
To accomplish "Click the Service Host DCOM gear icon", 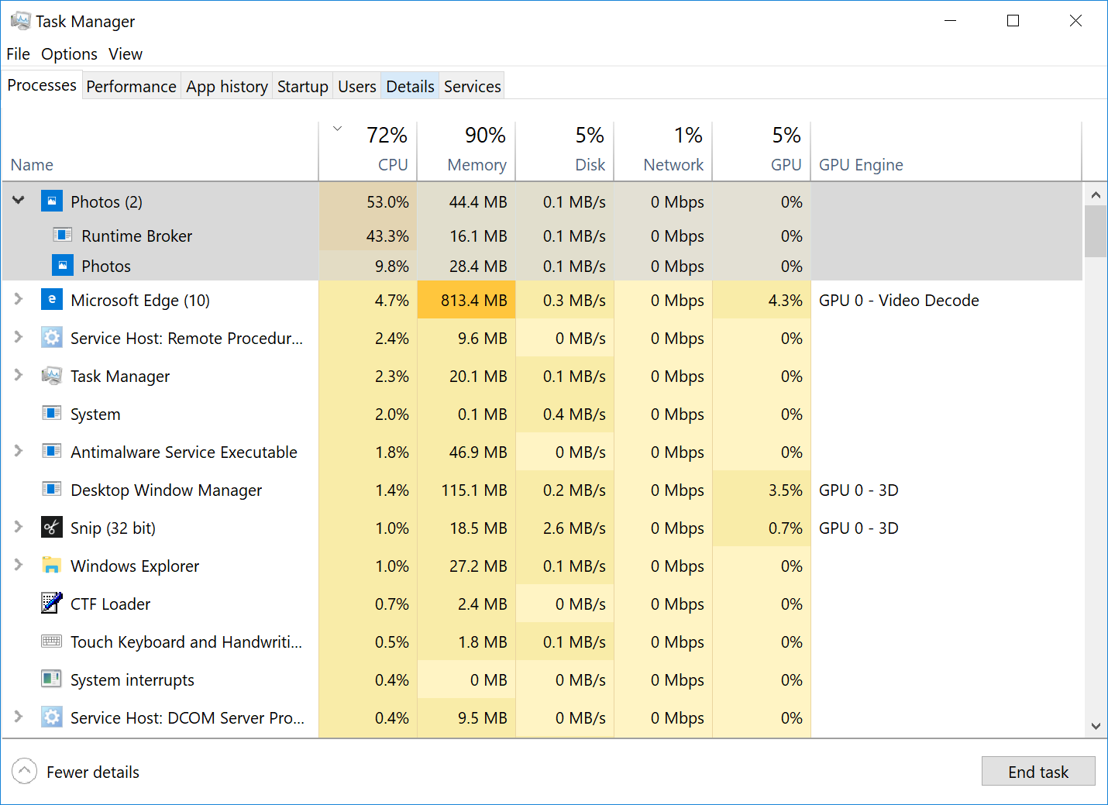I will coord(51,717).
